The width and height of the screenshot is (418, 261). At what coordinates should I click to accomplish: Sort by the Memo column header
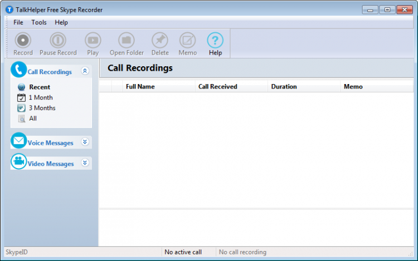pos(377,86)
